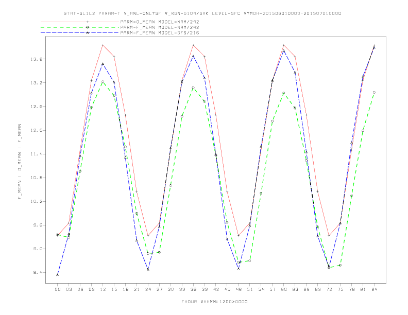The height and width of the screenshot is (315, 408).
Task: Click x-axis hour label 42
Action: [x=216, y=289]
